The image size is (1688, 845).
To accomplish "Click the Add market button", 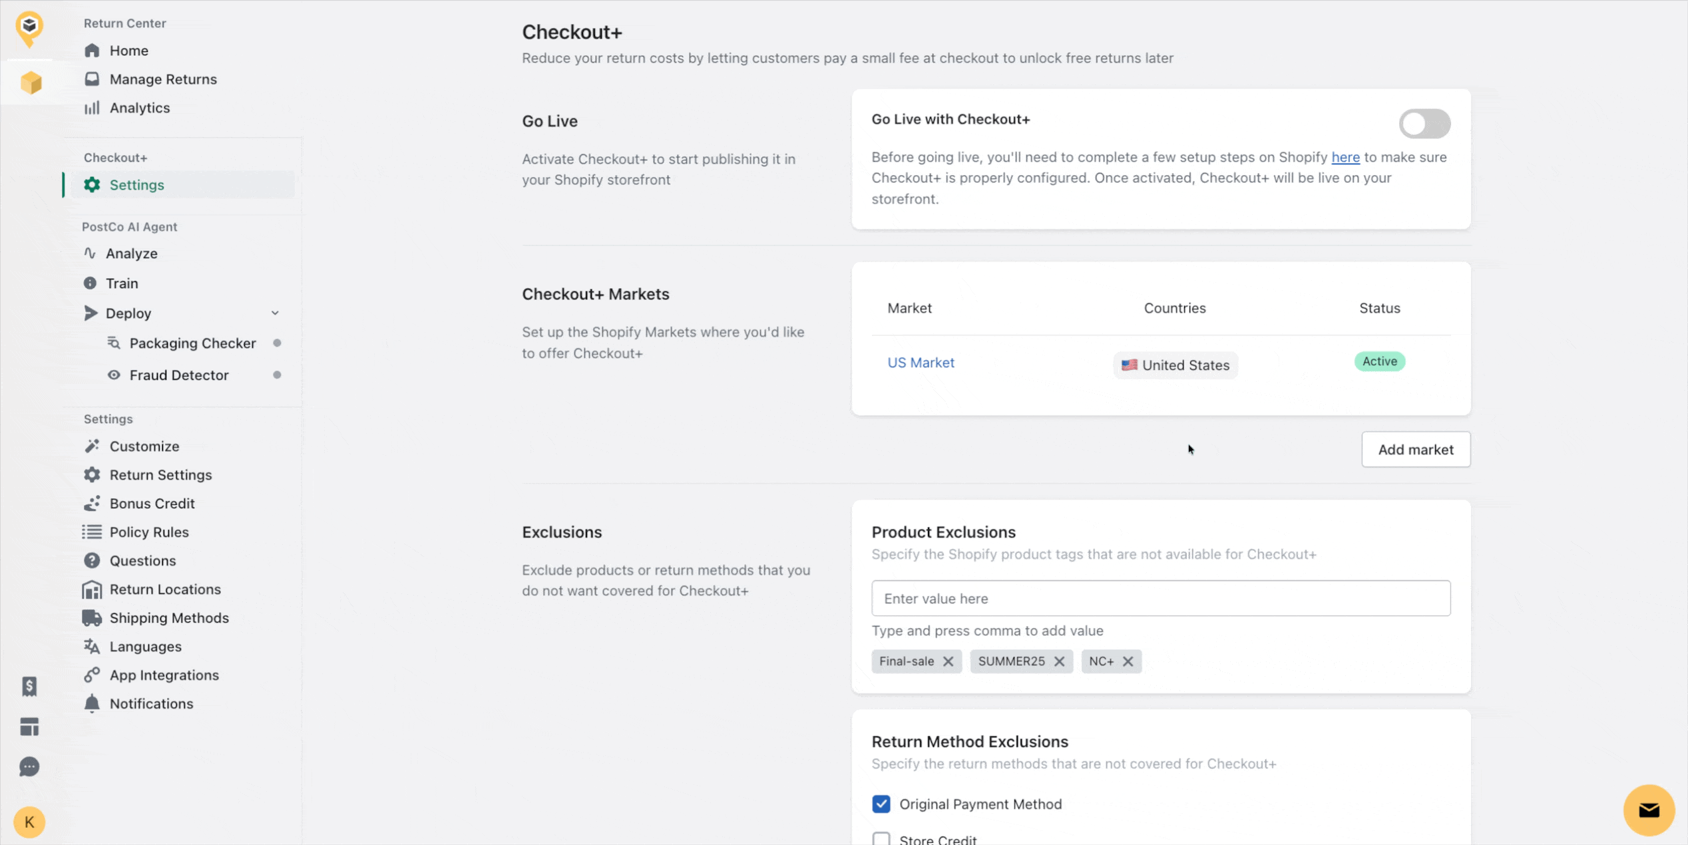I will pyautogui.click(x=1415, y=450).
